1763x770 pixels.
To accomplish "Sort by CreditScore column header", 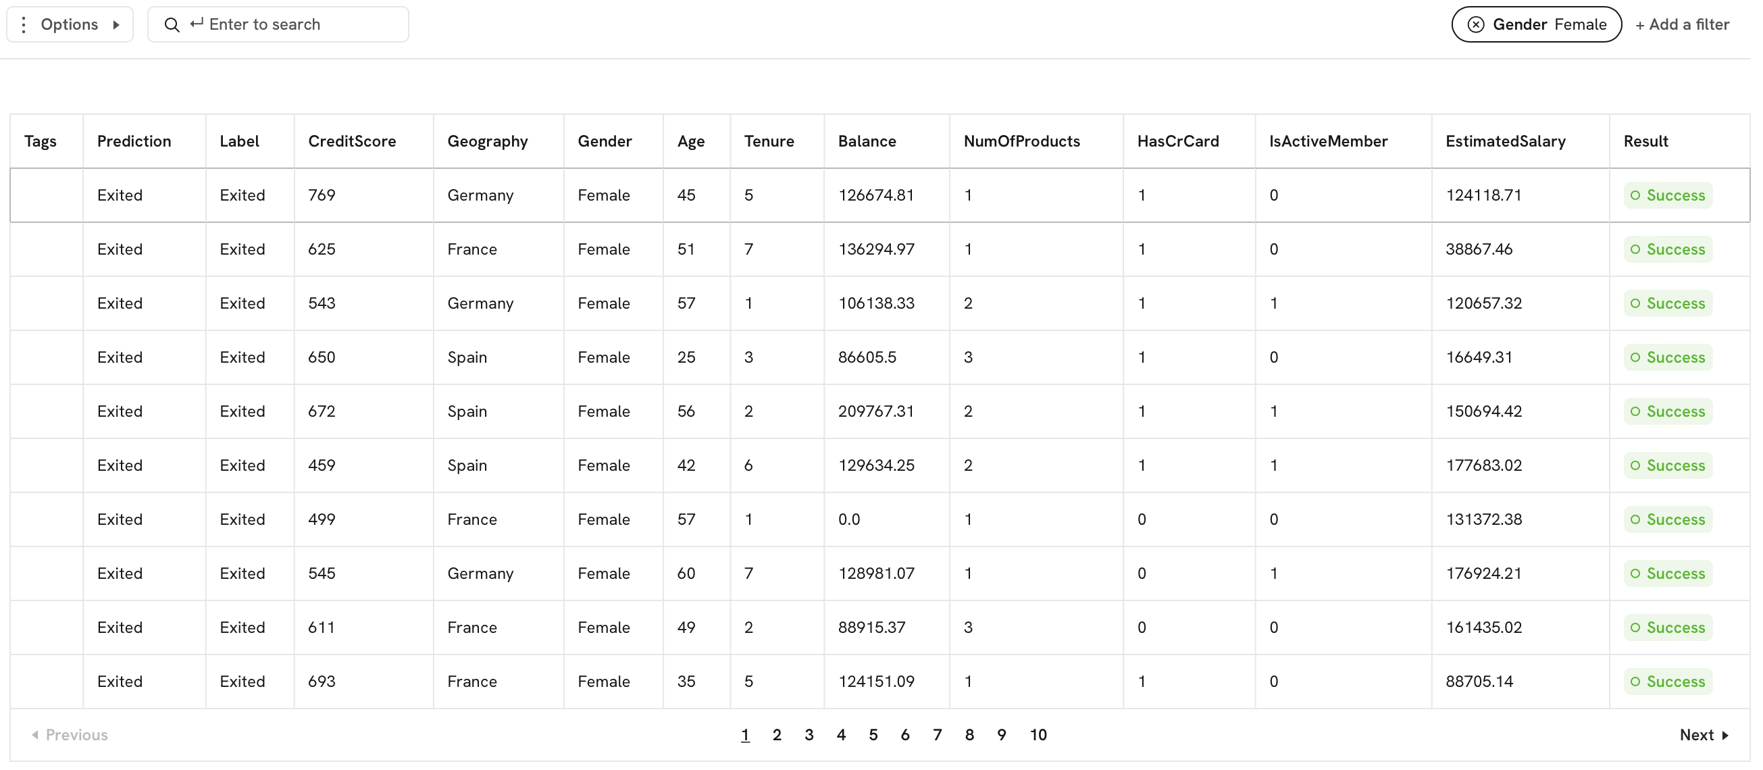I will click(x=352, y=141).
